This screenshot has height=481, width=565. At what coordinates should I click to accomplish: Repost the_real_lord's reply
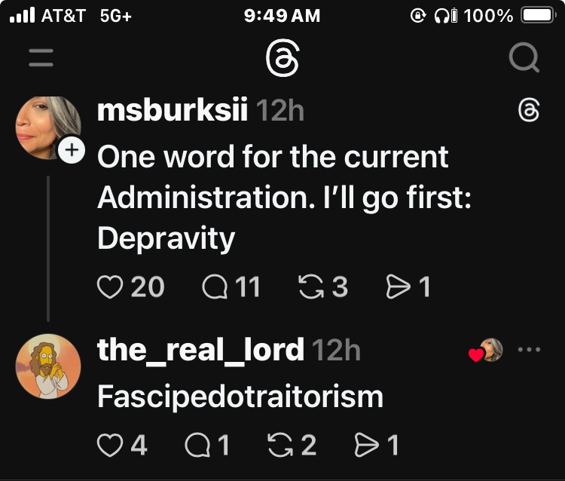pyautogui.click(x=280, y=446)
